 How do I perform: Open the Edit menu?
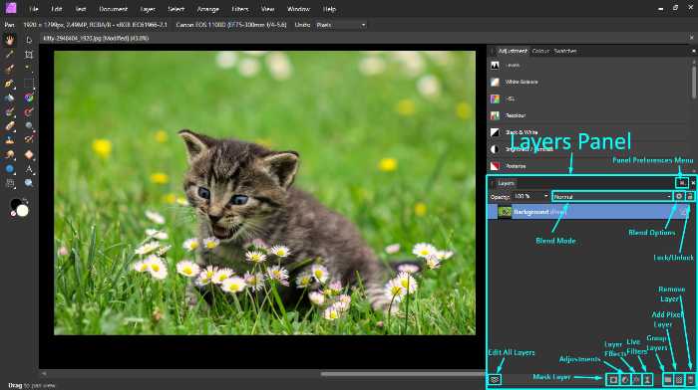pyautogui.click(x=57, y=9)
